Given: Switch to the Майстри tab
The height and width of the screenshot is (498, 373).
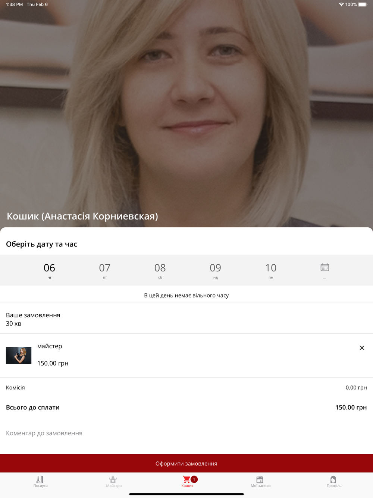Looking at the screenshot, I should 113,482.
